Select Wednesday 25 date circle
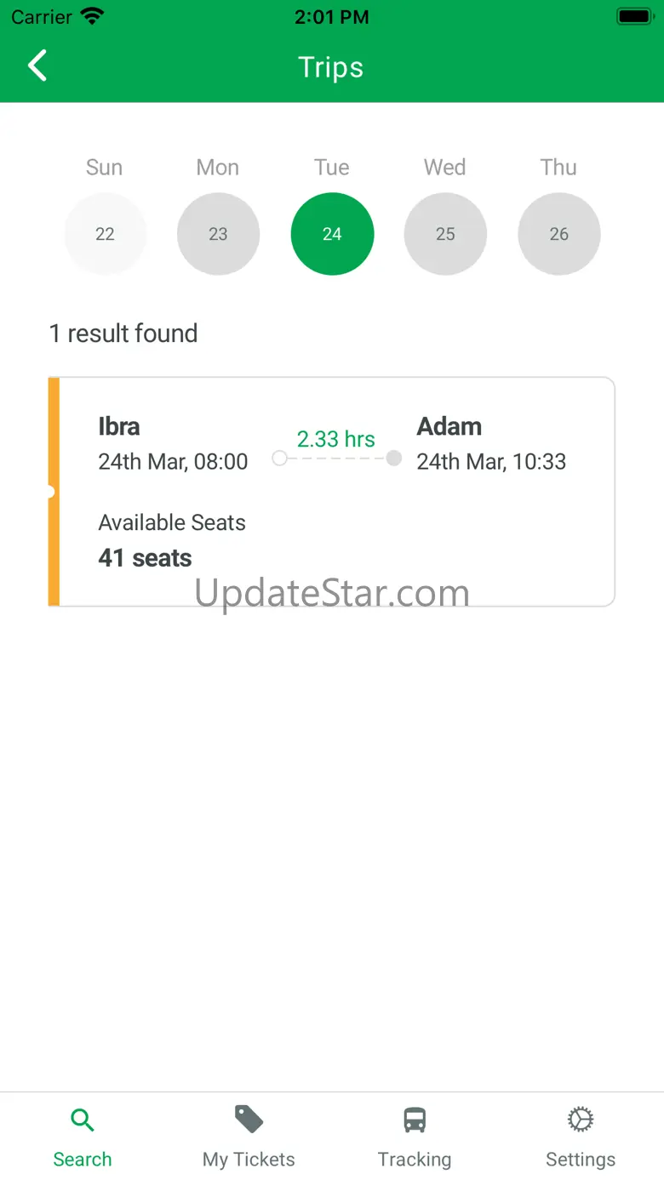 (x=445, y=234)
